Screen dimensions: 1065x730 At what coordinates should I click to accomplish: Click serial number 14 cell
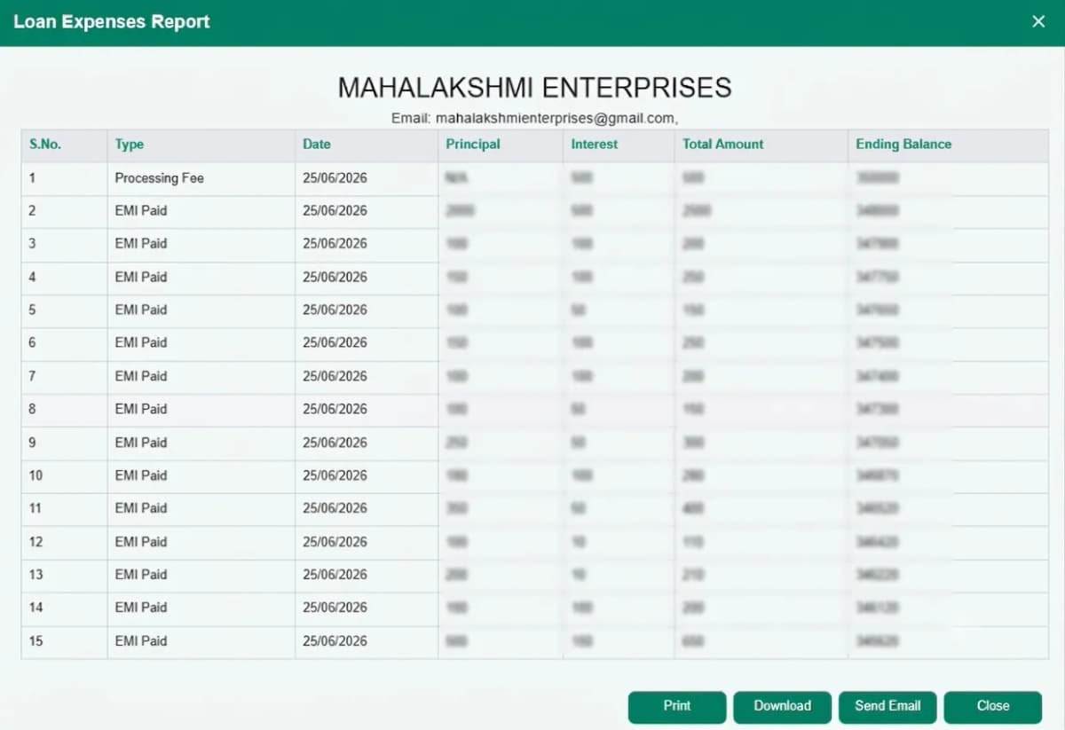coord(65,608)
